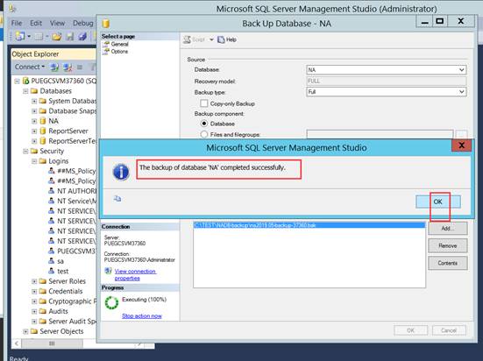
Task: Select the Database backup component radio
Action: point(204,124)
